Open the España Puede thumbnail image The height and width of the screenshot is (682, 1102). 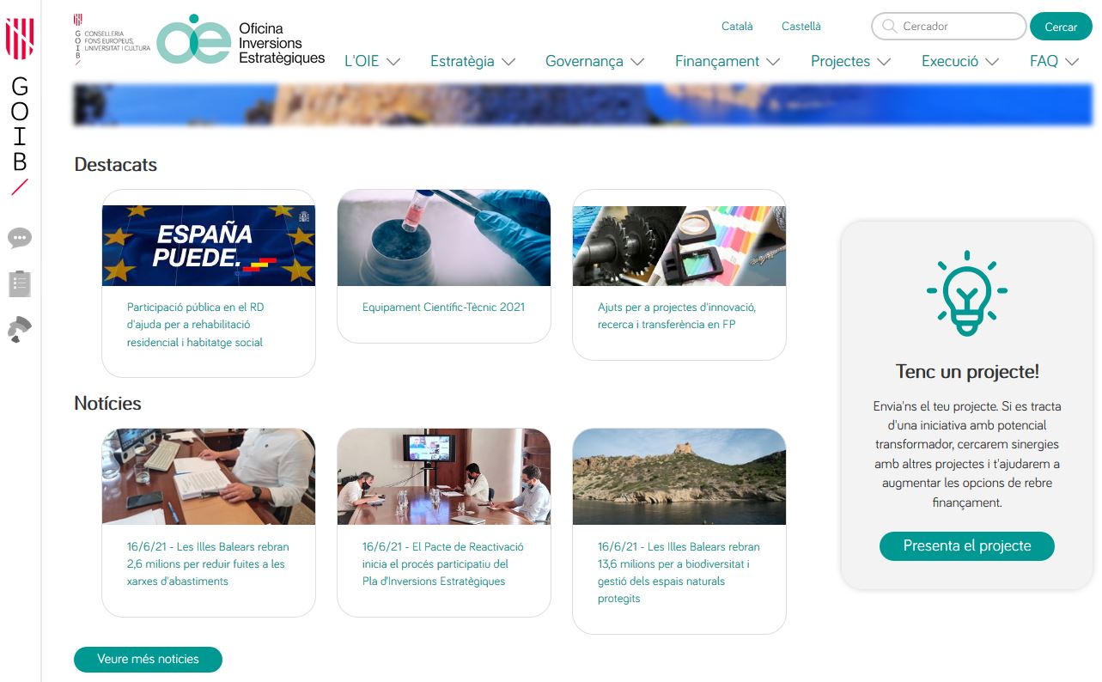[x=209, y=246]
